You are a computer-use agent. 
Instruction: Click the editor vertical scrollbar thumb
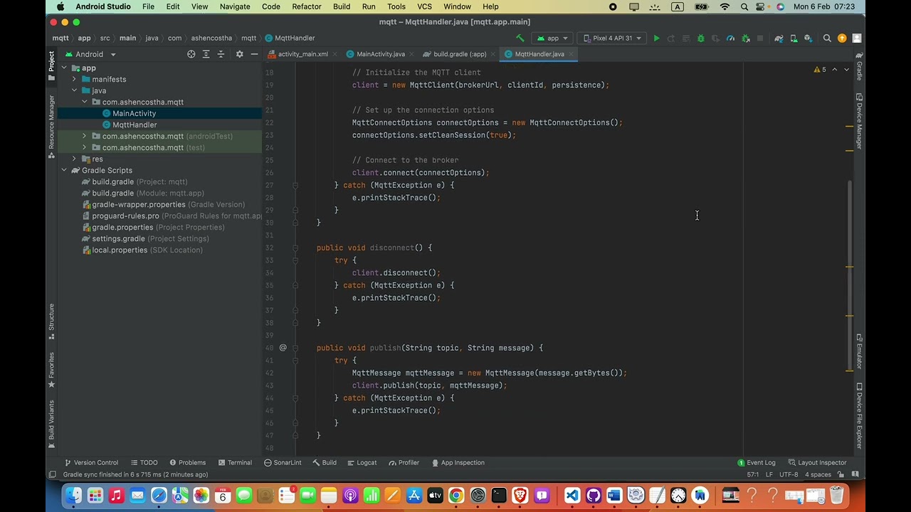pos(850,275)
